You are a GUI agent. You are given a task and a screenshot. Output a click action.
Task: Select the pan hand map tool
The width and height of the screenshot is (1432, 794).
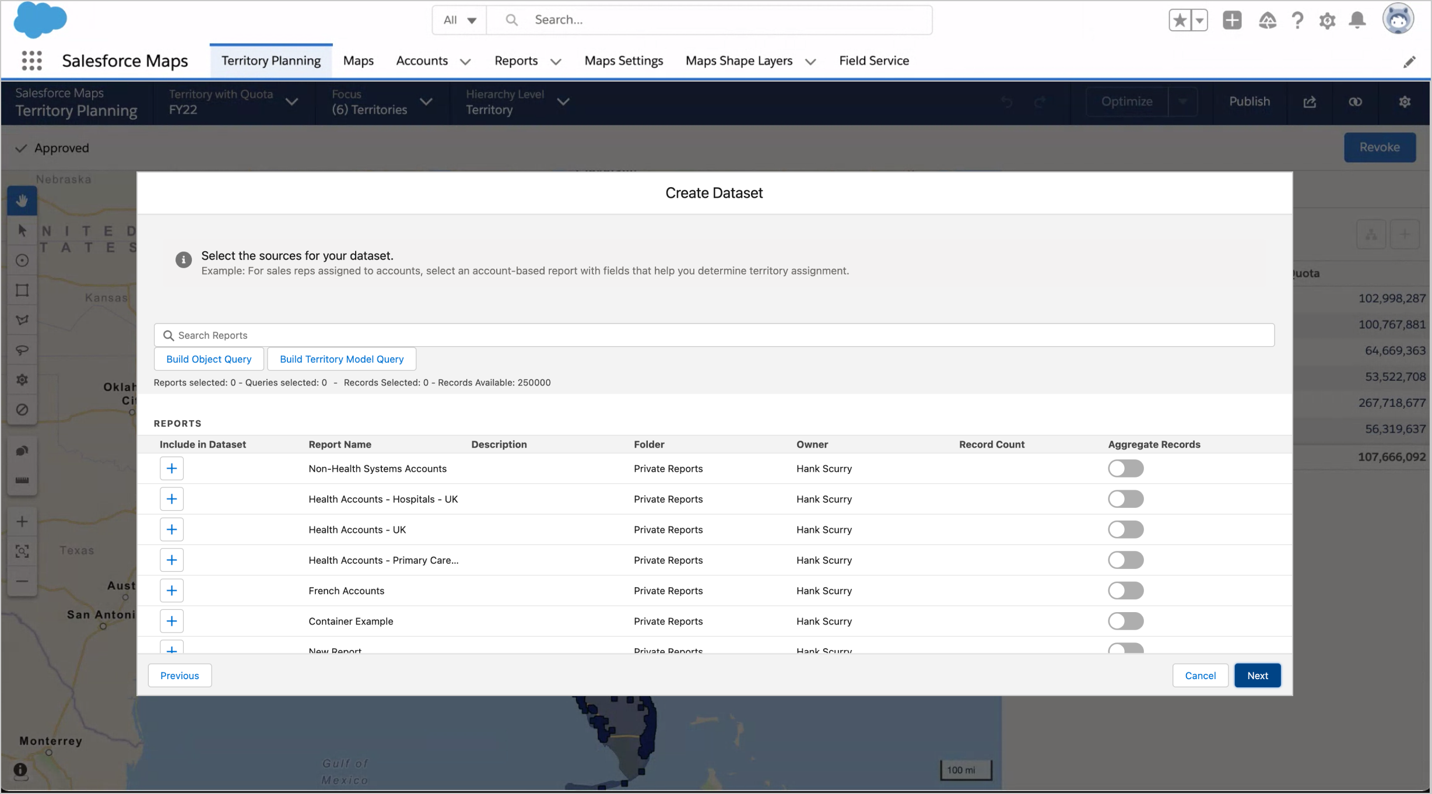tap(22, 201)
